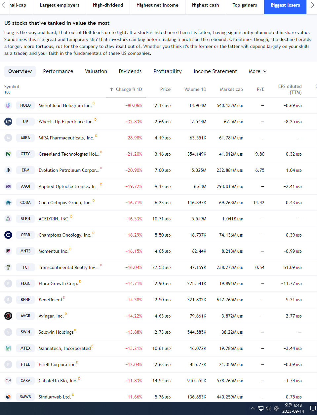Click the Champions Oncology (CSBR) logo icon
Screen dimensions: 317x415
[x=8, y=235]
